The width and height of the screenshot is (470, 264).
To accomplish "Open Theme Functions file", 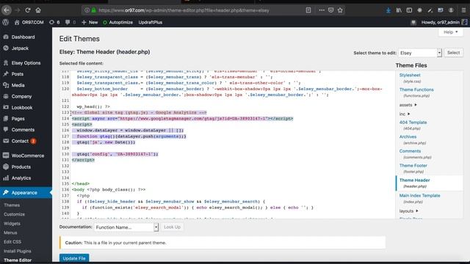I will [x=416, y=89].
